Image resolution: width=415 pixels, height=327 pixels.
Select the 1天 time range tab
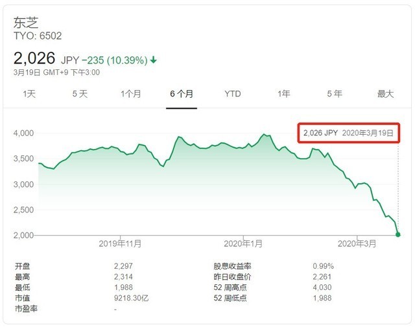pos(29,94)
